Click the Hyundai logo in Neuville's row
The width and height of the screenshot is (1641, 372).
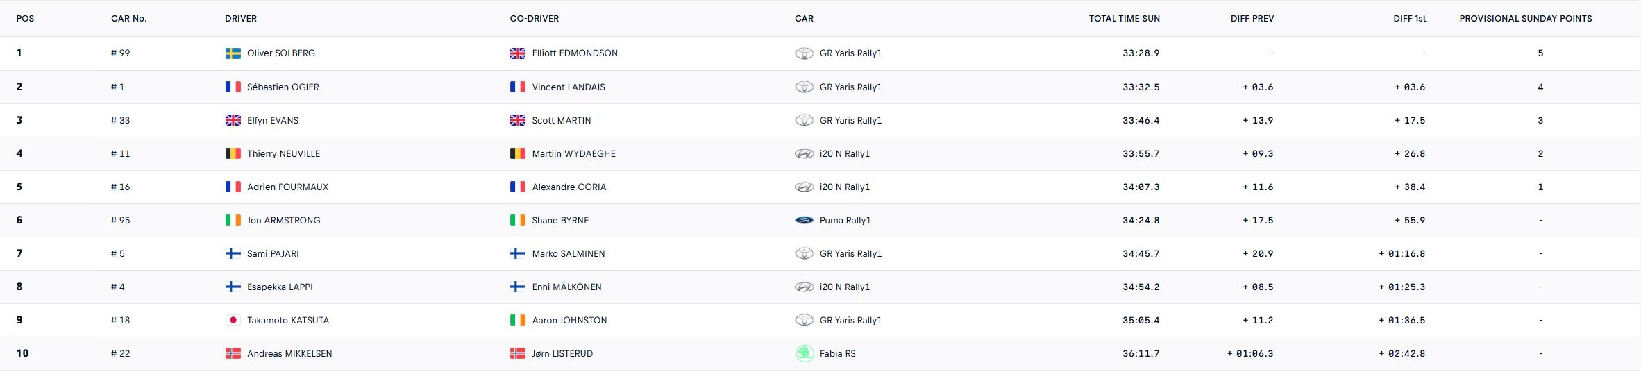(x=804, y=154)
